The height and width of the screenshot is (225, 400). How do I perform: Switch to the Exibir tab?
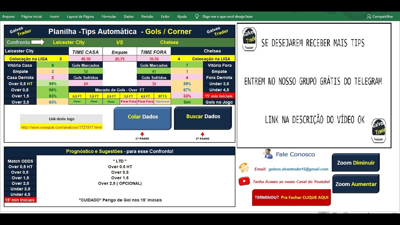[165, 17]
